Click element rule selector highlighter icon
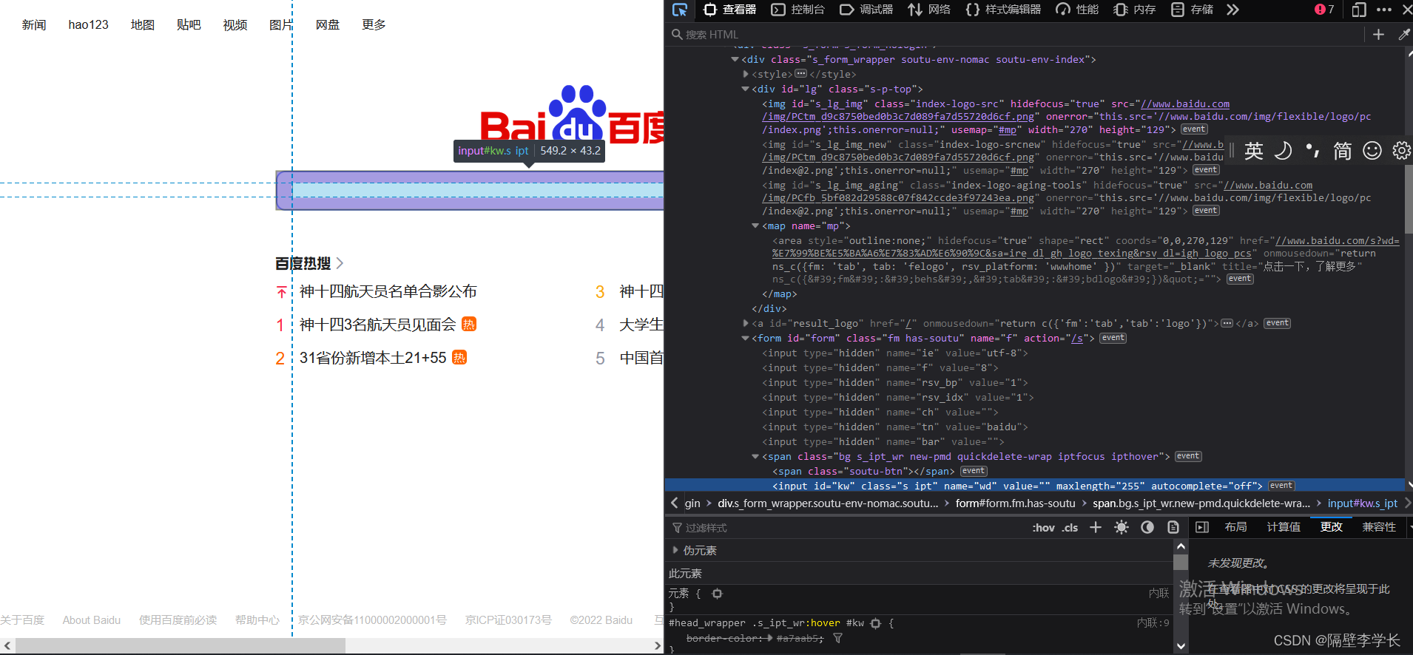This screenshot has height=655, width=1413. point(717,594)
